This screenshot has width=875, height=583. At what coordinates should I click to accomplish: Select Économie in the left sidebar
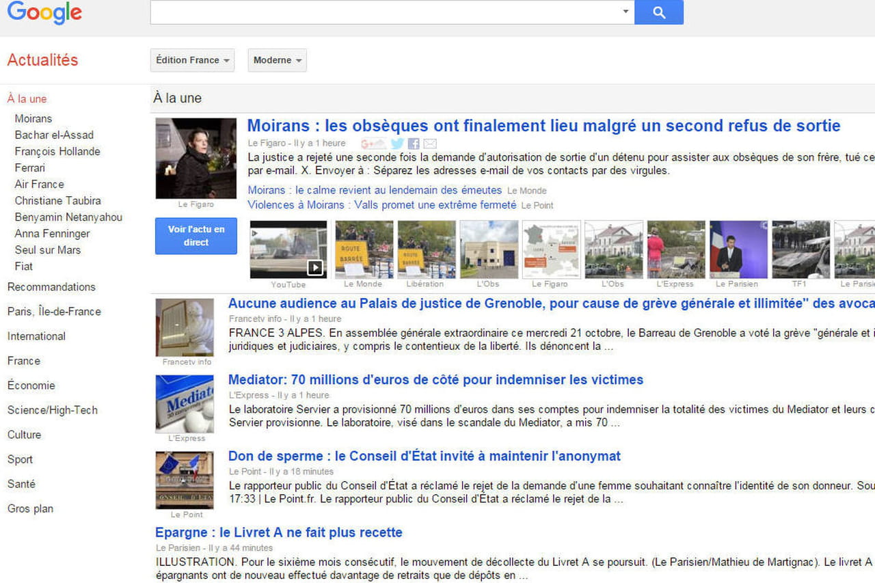(x=31, y=385)
